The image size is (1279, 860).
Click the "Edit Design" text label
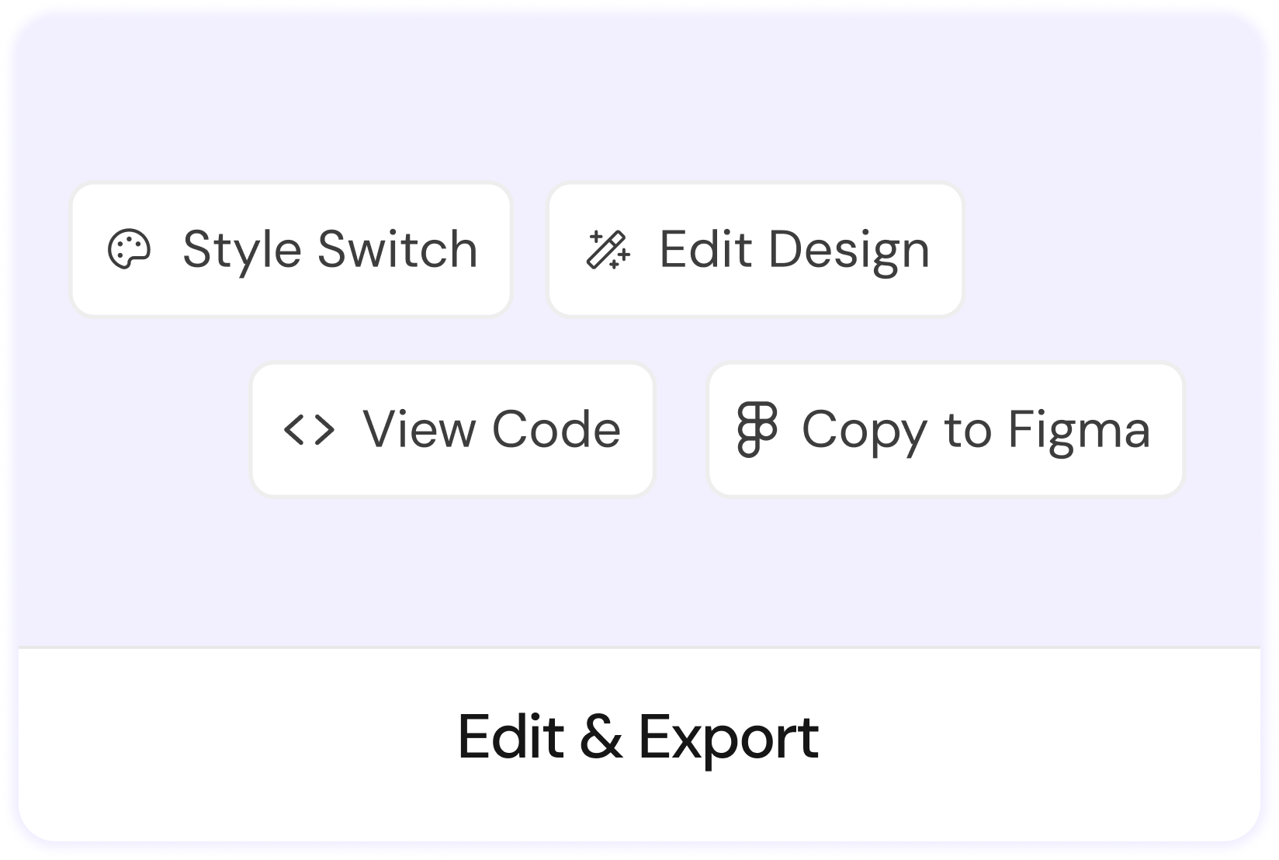coord(794,250)
